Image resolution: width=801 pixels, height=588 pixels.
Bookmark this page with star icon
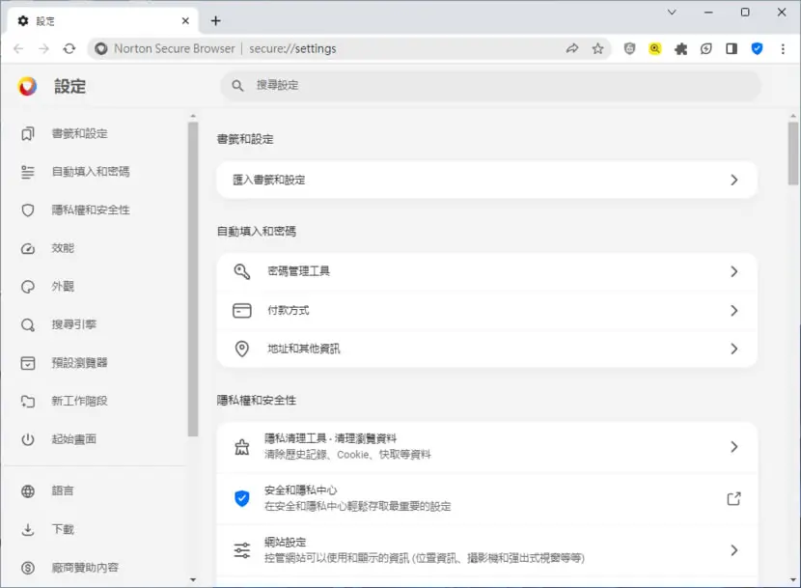click(597, 48)
